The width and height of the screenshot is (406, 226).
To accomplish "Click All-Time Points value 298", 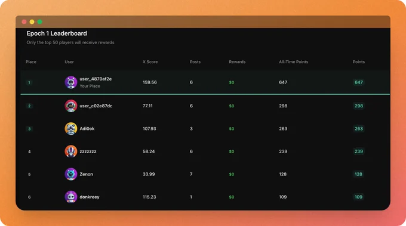I will click(x=283, y=106).
